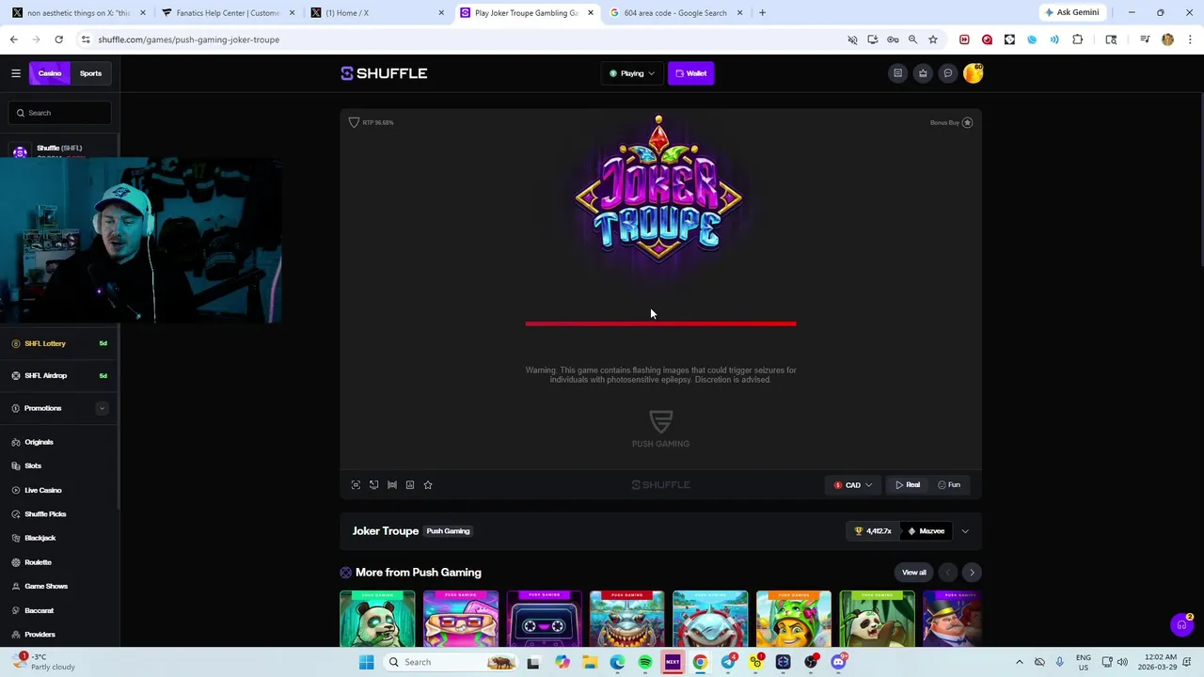Go back to the previous page

14,39
